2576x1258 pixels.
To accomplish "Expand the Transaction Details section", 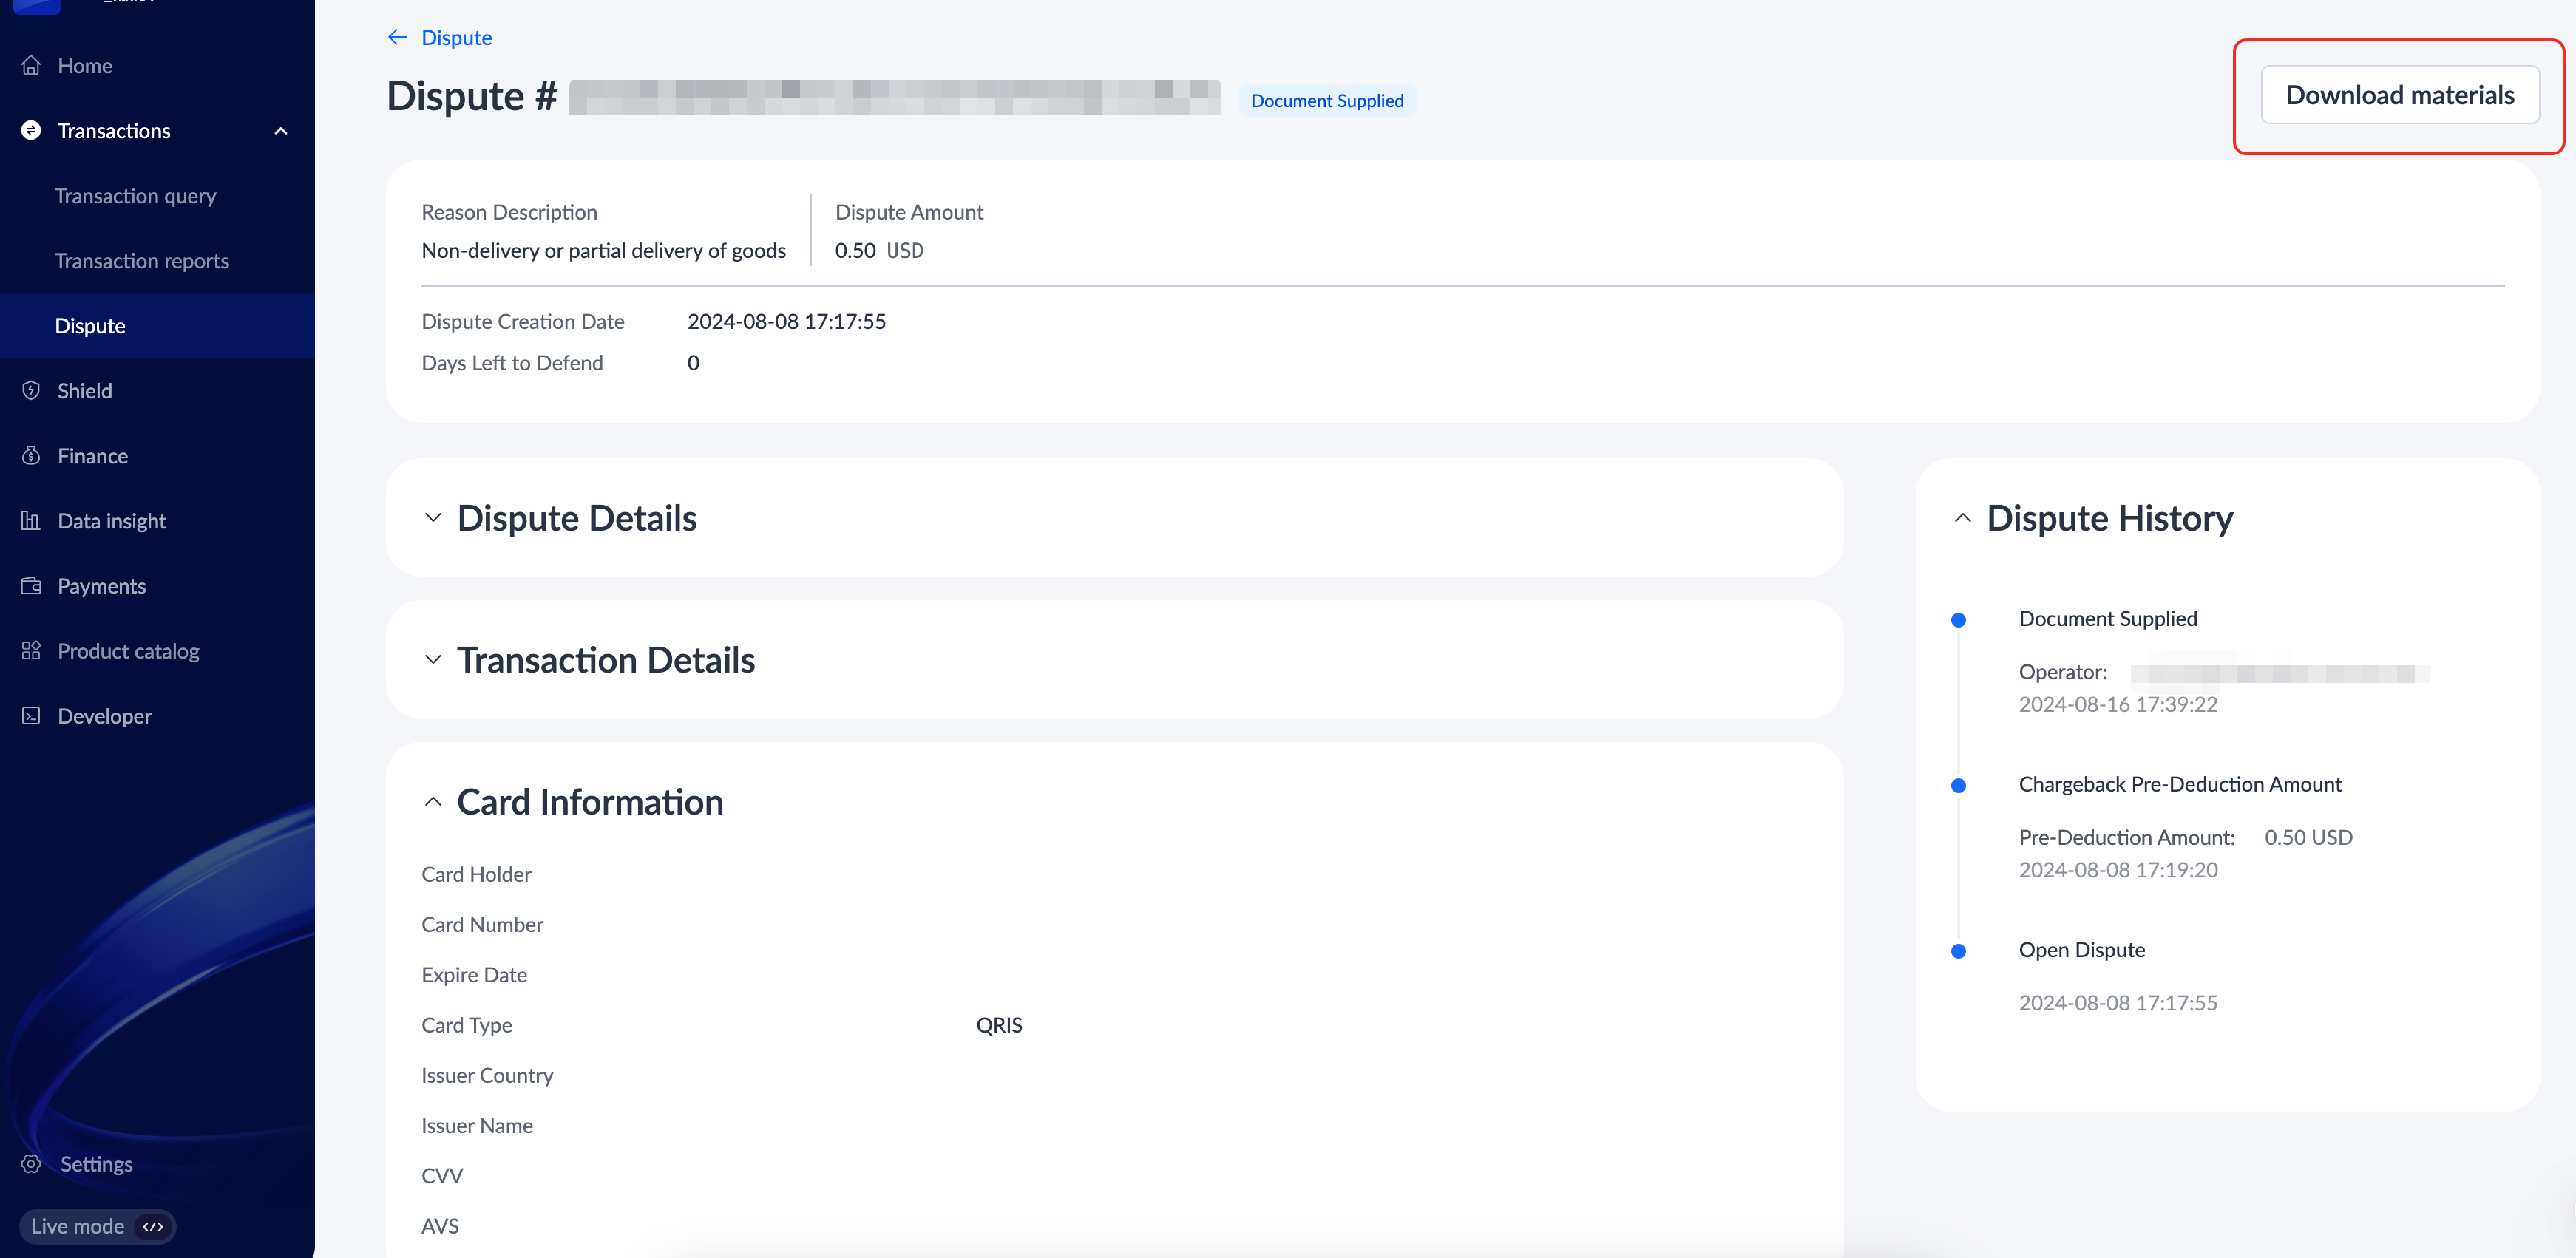I will pyautogui.click(x=433, y=660).
